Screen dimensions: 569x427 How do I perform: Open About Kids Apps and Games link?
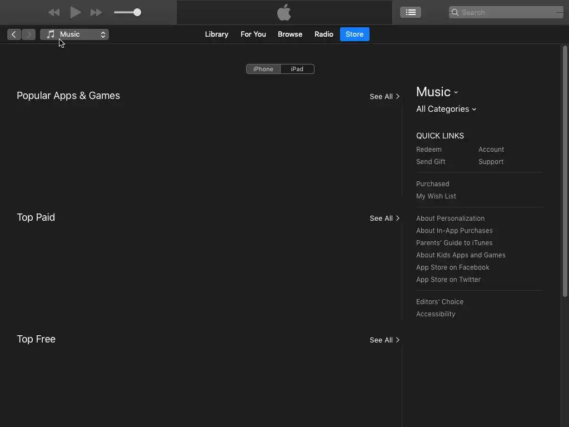461,255
